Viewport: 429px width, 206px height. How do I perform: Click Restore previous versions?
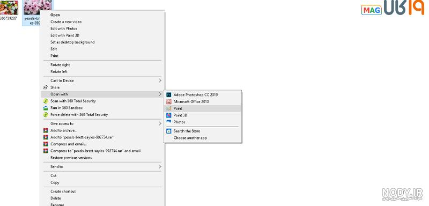click(x=71, y=158)
